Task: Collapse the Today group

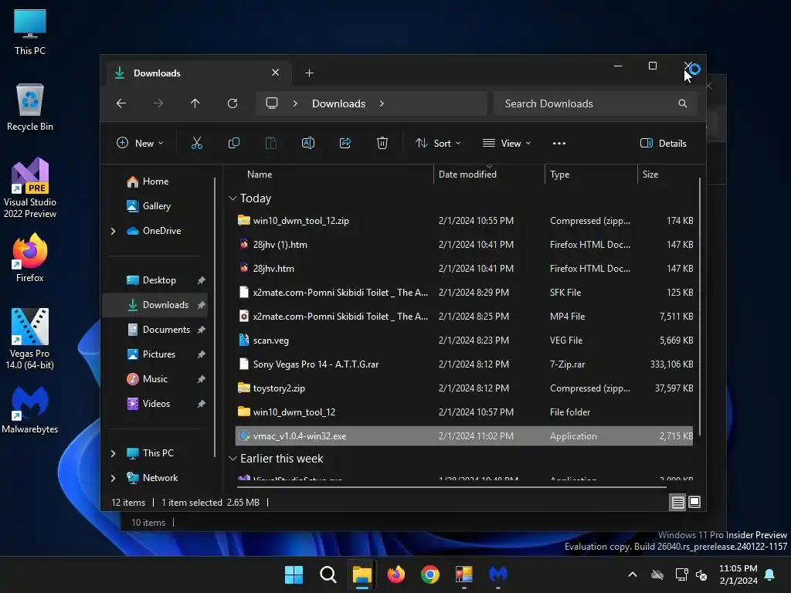Action: pyautogui.click(x=233, y=198)
